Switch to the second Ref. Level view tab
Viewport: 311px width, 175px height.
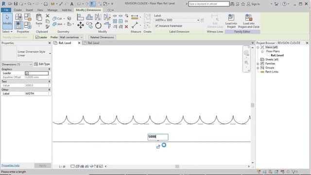point(93,43)
